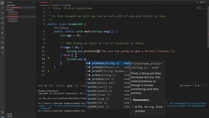
Task: Choose print(double d) suggestion
Action: (x=108, y=91)
